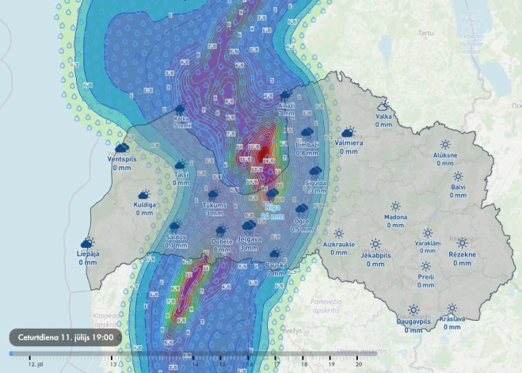Click the sun icon above Daugavpils

413,310
